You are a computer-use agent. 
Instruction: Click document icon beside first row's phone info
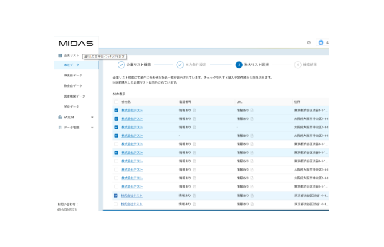point(194,110)
